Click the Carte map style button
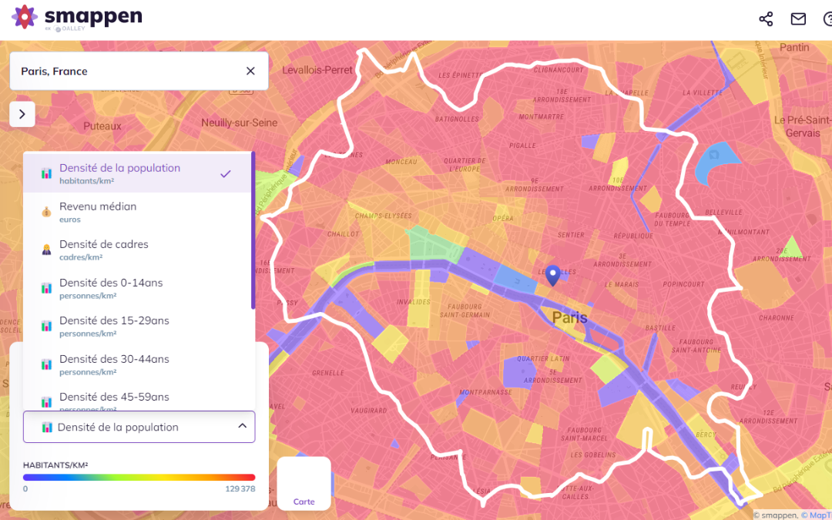 click(x=304, y=484)
